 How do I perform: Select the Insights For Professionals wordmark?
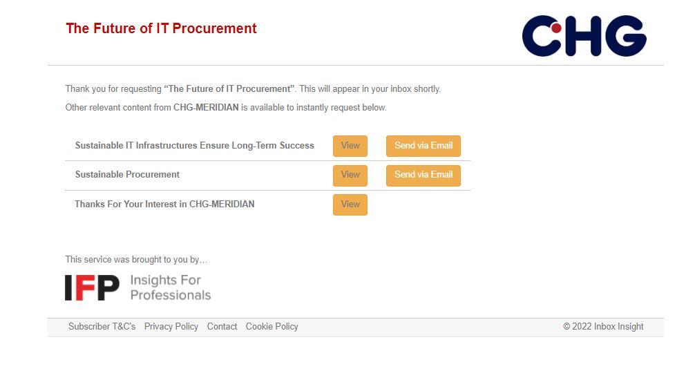pos(170,287)
